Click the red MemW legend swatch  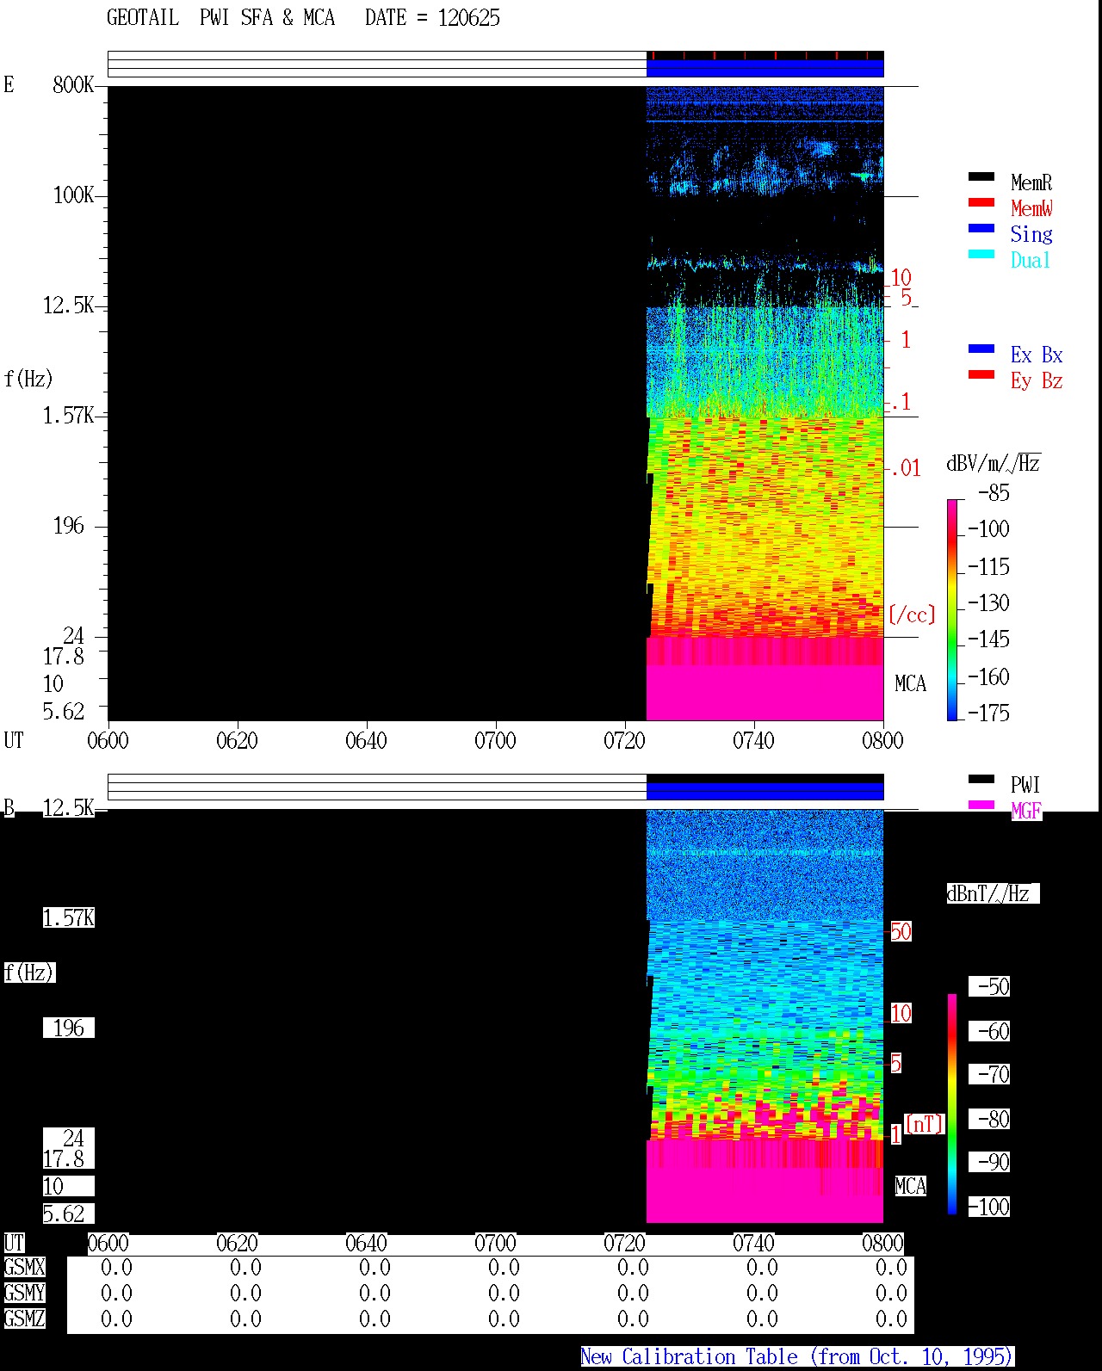pyautogui.click(x=981, y=203)
